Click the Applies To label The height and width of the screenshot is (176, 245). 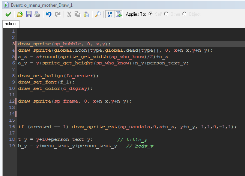[x=136, y=14]
